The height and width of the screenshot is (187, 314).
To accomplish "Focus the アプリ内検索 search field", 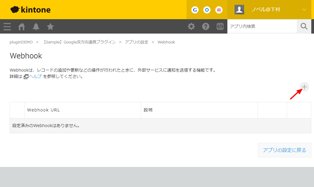I will [262, 26].
